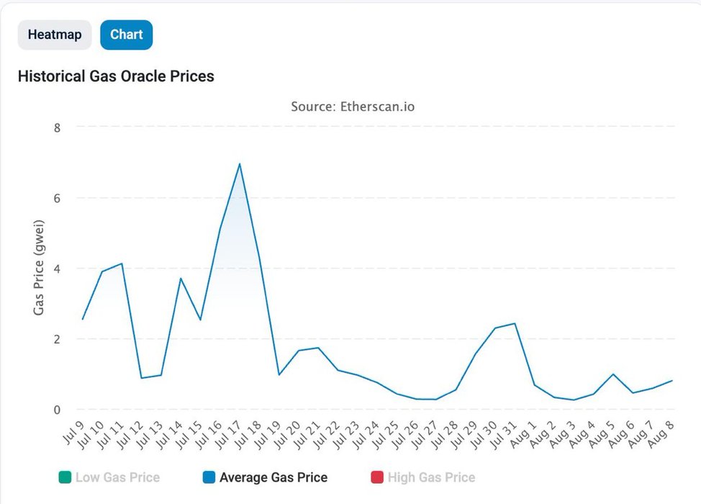The image size is (701, 504).
Task: Click the red High Gas Price swatch
Action: click(377, 477)
